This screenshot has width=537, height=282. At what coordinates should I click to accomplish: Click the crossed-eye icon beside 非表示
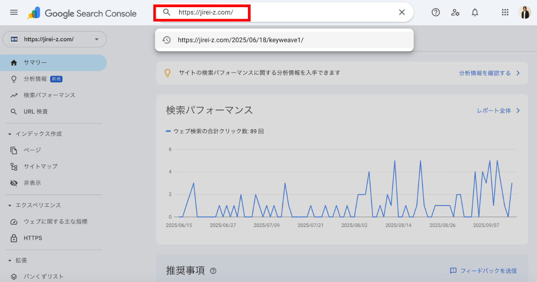(14, 183)
